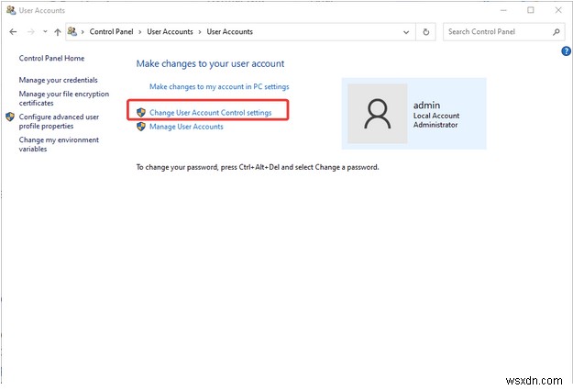This screenshot has width=573, height=390.
Task: Open Change my environment variables
Action: (x=59, y=144)
